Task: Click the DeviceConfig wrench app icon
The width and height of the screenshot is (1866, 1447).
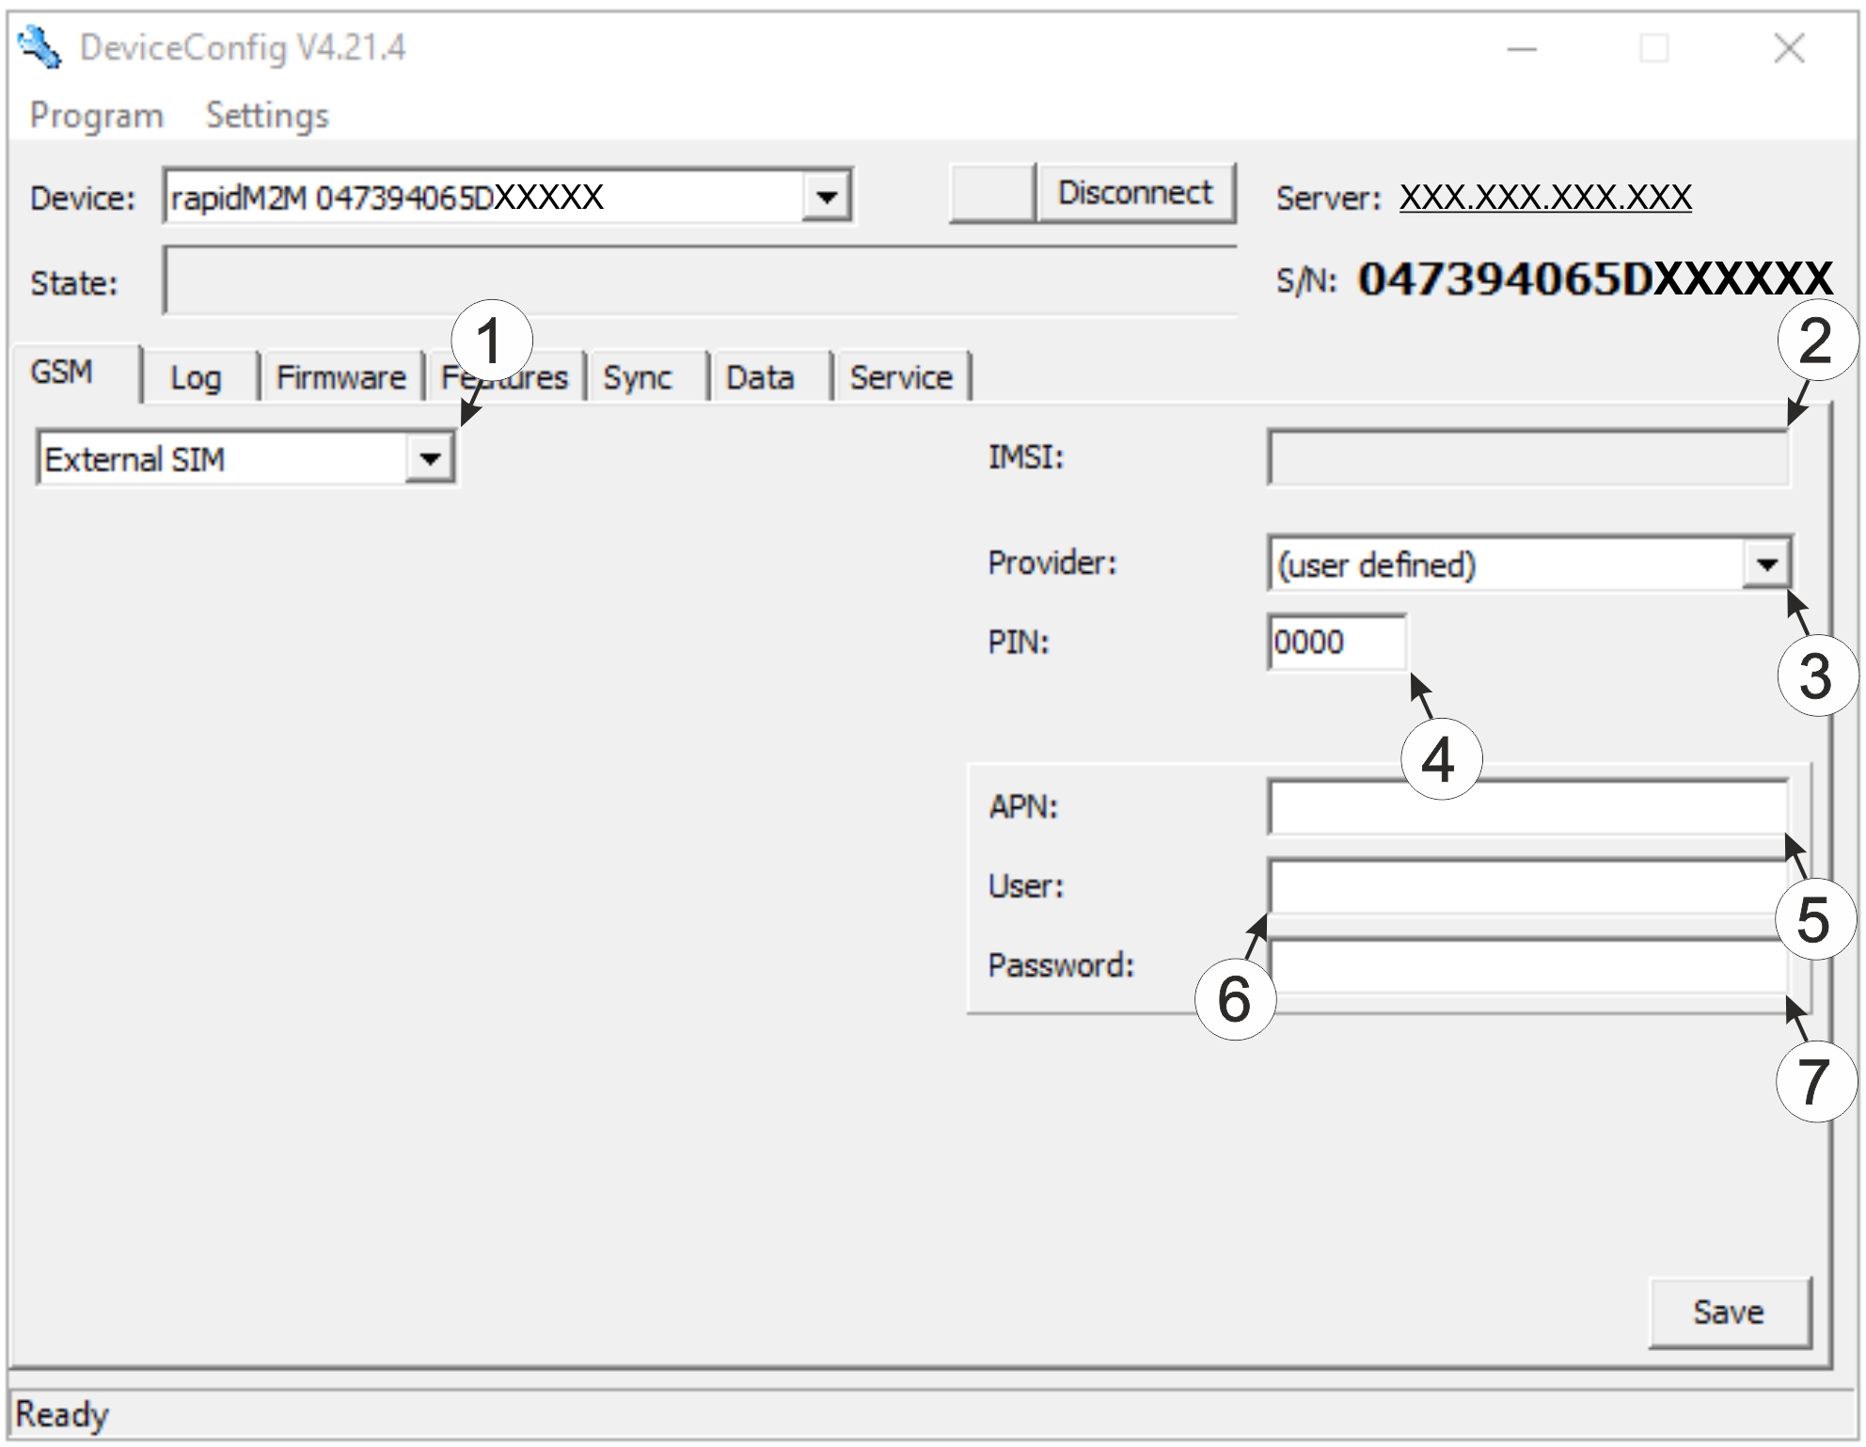Action: [40, 47]
